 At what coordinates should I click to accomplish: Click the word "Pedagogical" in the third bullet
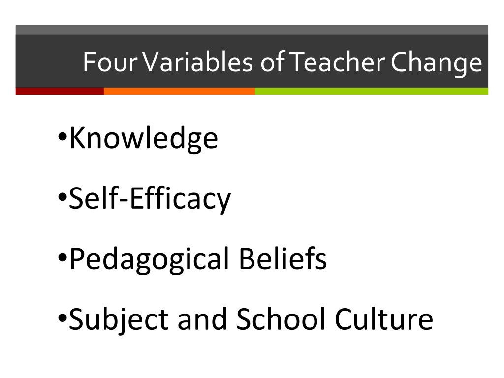(149, 259)
